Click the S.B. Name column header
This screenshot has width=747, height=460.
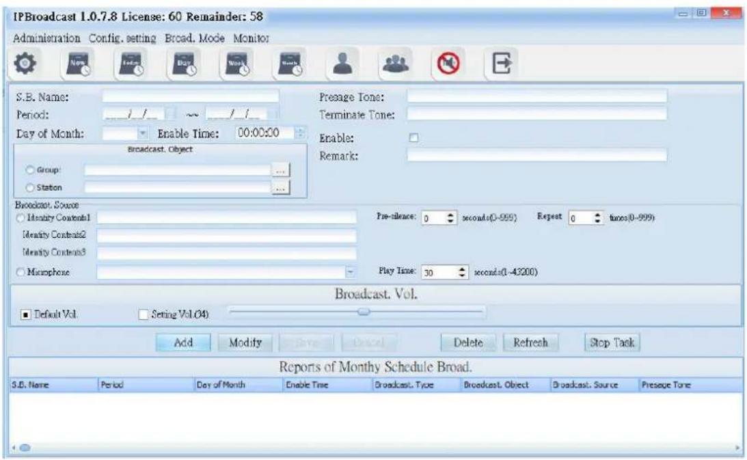(53, 385)
